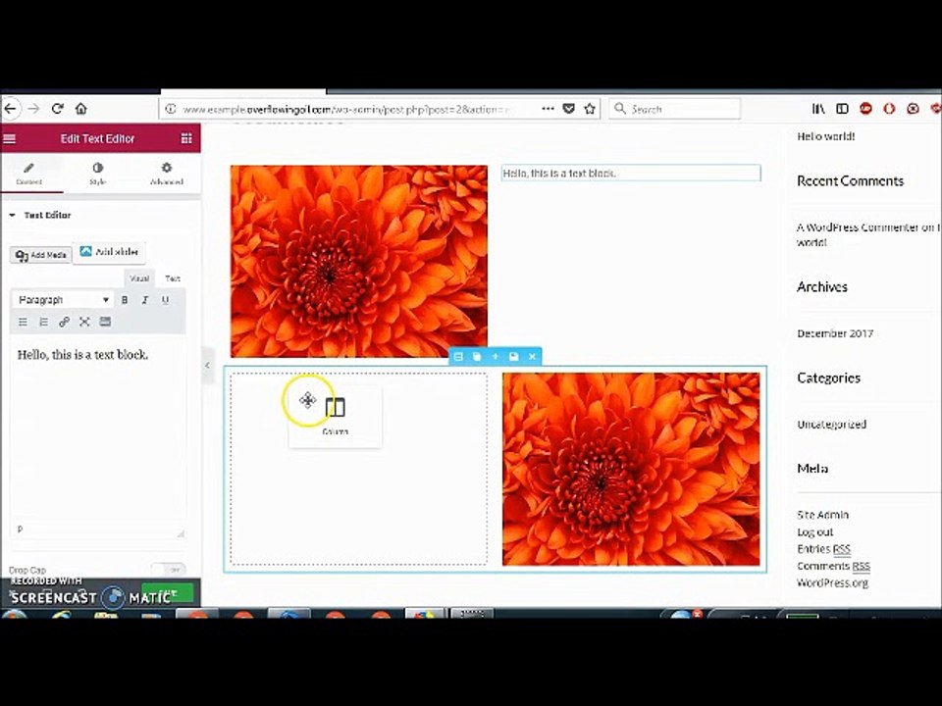Open the Uncategorized category link

(x=831, y=424)
